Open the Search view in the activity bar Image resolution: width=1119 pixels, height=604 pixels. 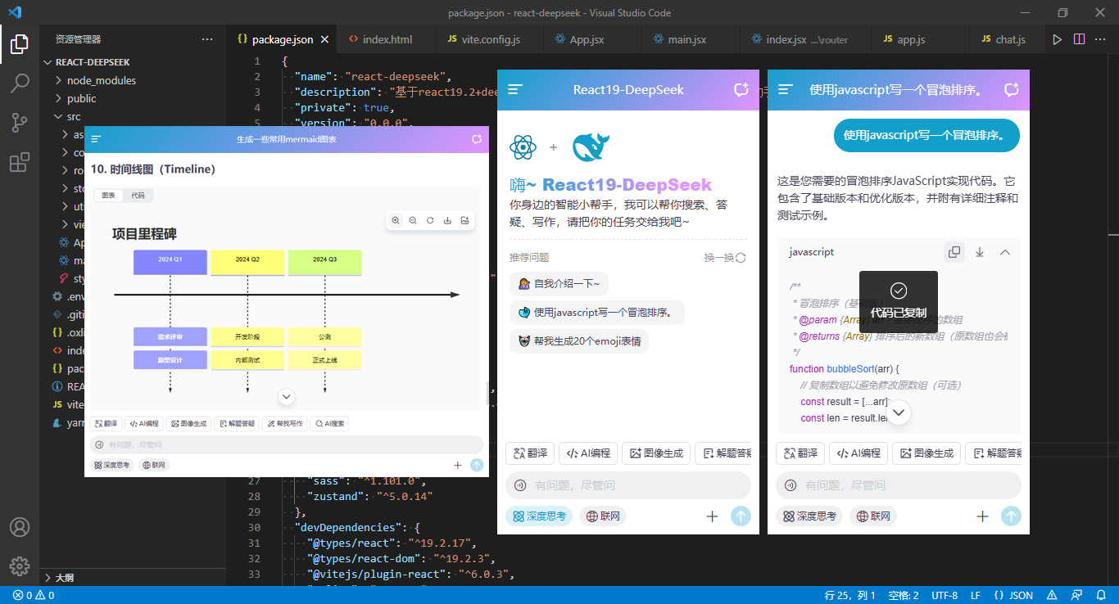tap(20, 83)
